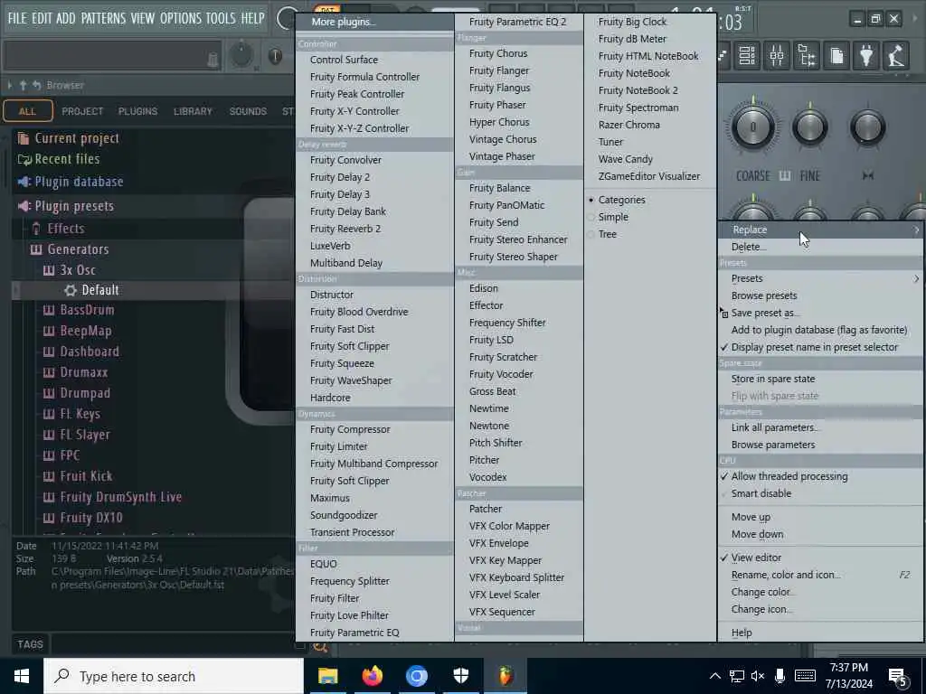This screenshot has width=926, height=694.
Task: Open the FILE menu
Action: (17, 18)
